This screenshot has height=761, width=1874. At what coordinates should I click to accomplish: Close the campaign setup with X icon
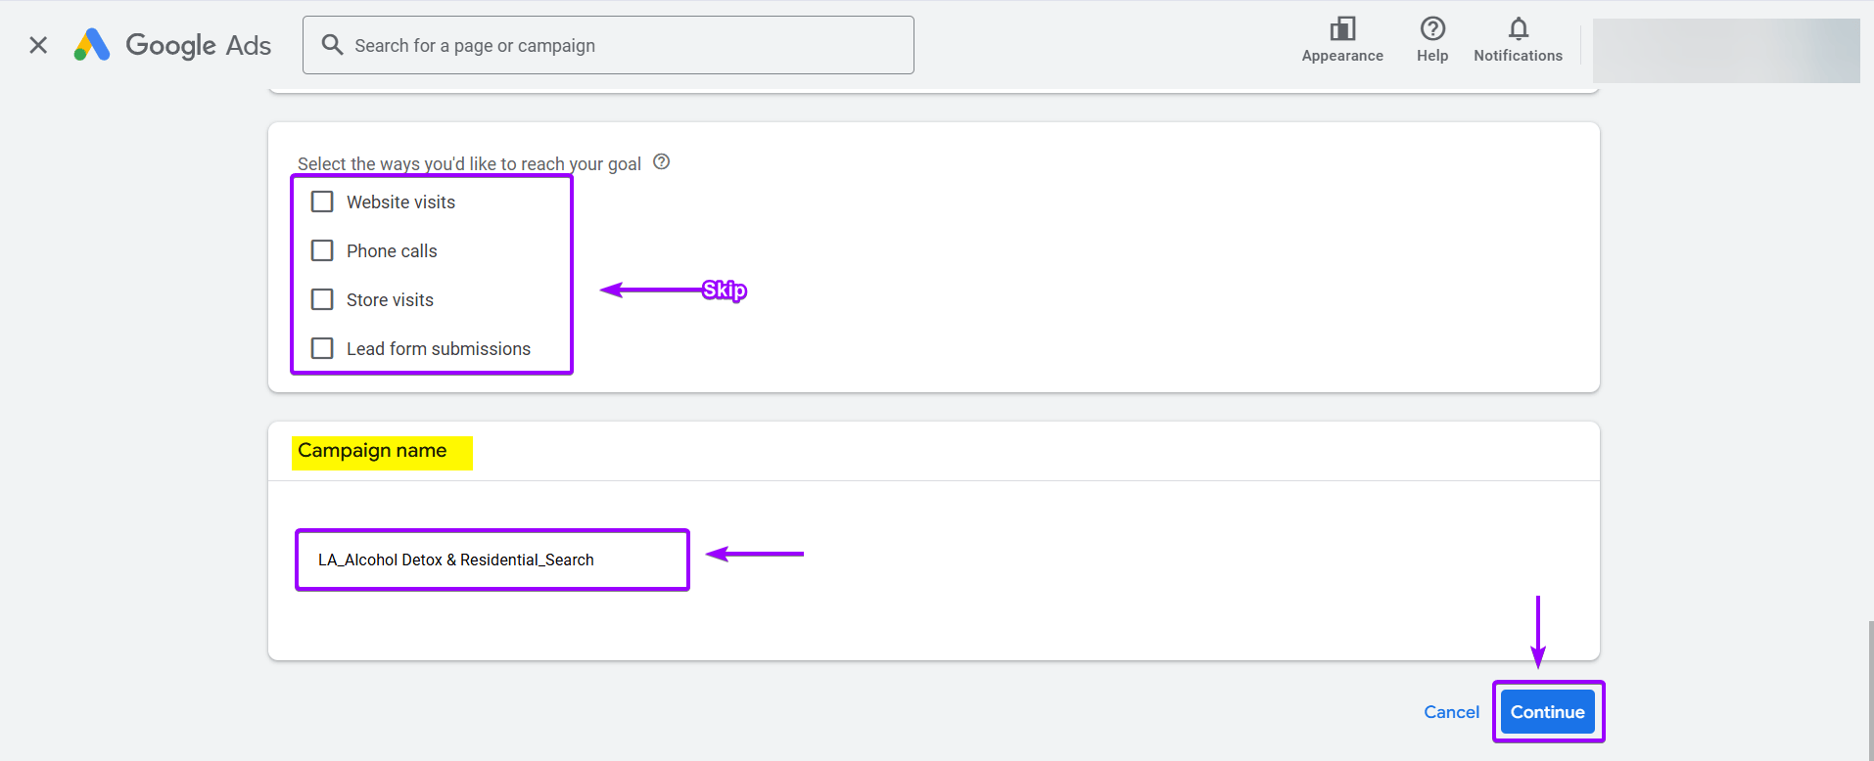click(x=38, y=45)
